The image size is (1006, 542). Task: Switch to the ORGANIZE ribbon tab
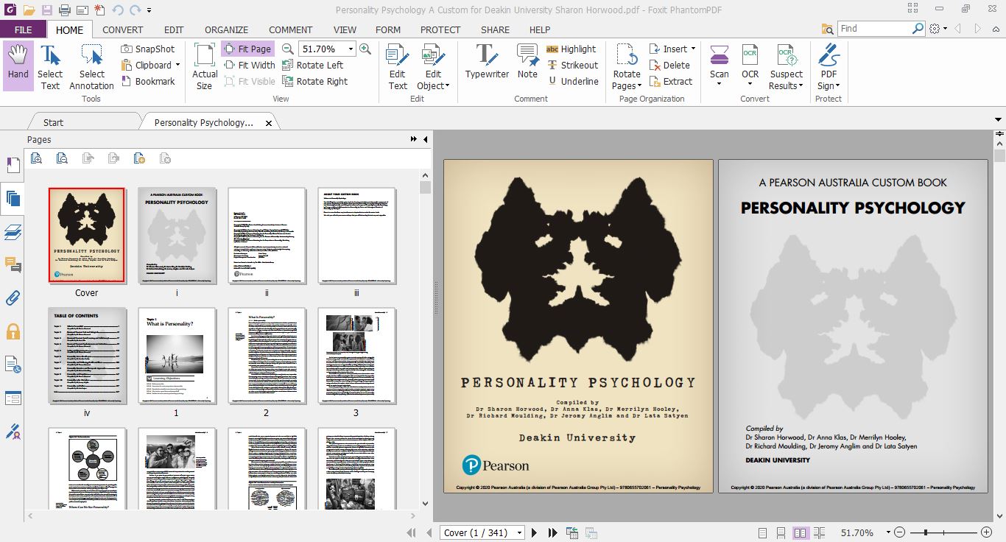coord(227,29)
